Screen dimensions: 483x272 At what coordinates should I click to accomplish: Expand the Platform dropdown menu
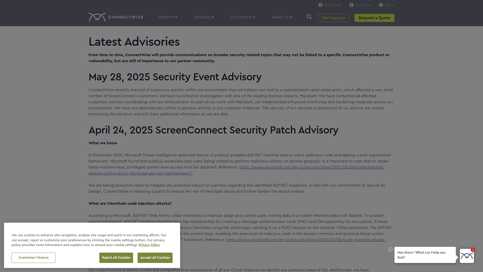point(168,17)
